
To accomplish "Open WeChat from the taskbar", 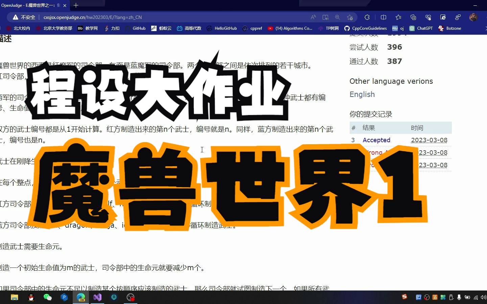I will tap(48, 298).
